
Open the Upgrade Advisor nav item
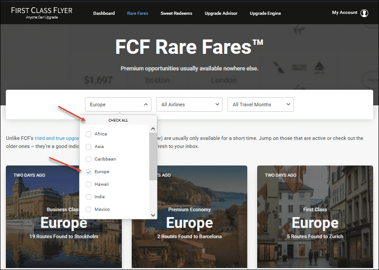point(221,13)
